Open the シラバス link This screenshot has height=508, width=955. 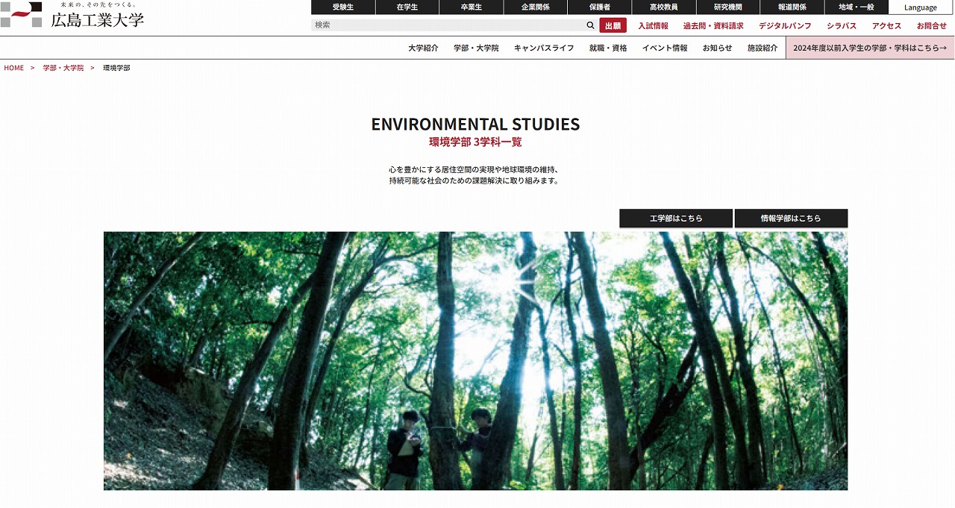(x=841, y=25)
